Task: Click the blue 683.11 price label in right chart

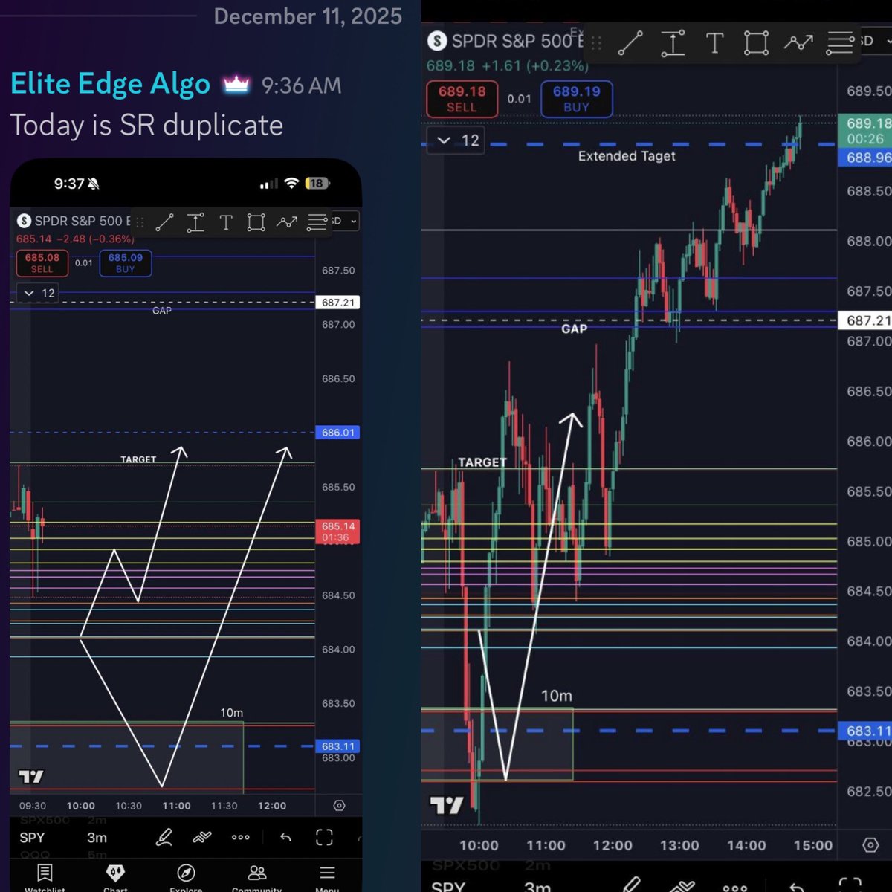Action: tap(865, 731)
